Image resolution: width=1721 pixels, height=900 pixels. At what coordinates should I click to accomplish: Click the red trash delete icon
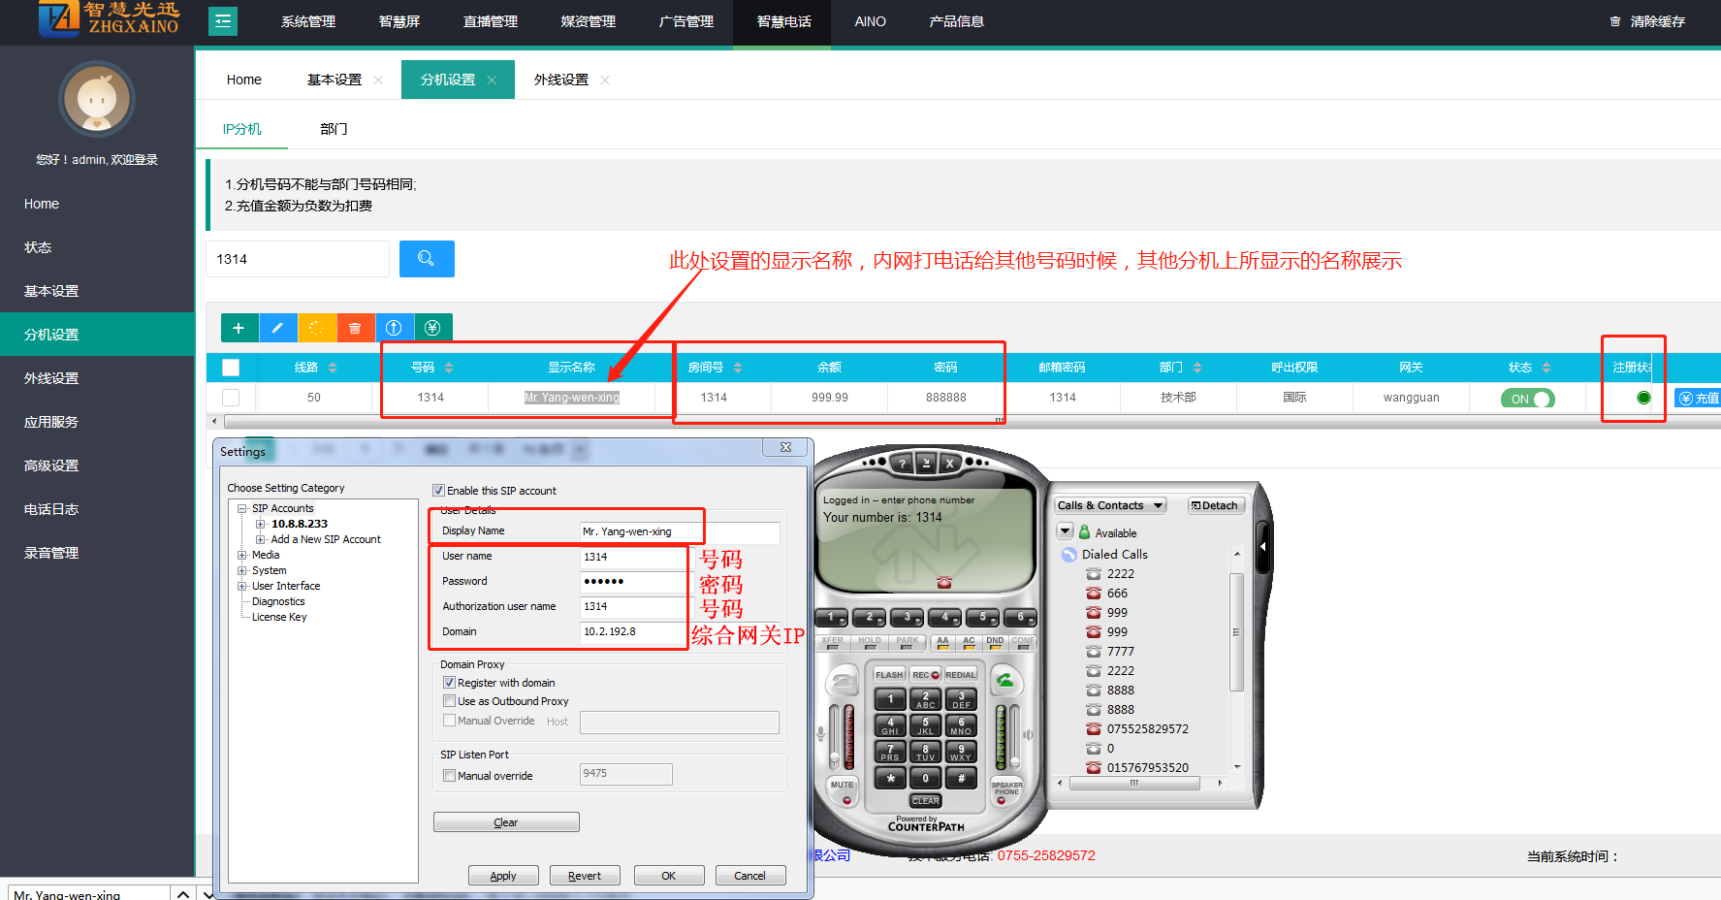pos(355,328)
